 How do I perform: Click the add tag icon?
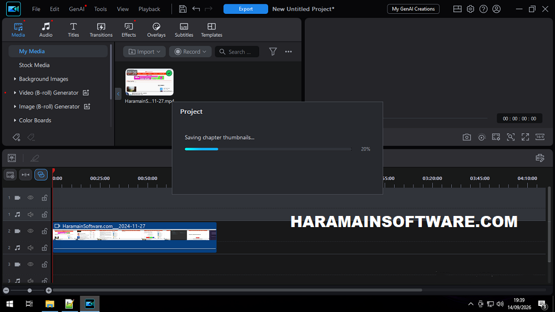(16, 138)
